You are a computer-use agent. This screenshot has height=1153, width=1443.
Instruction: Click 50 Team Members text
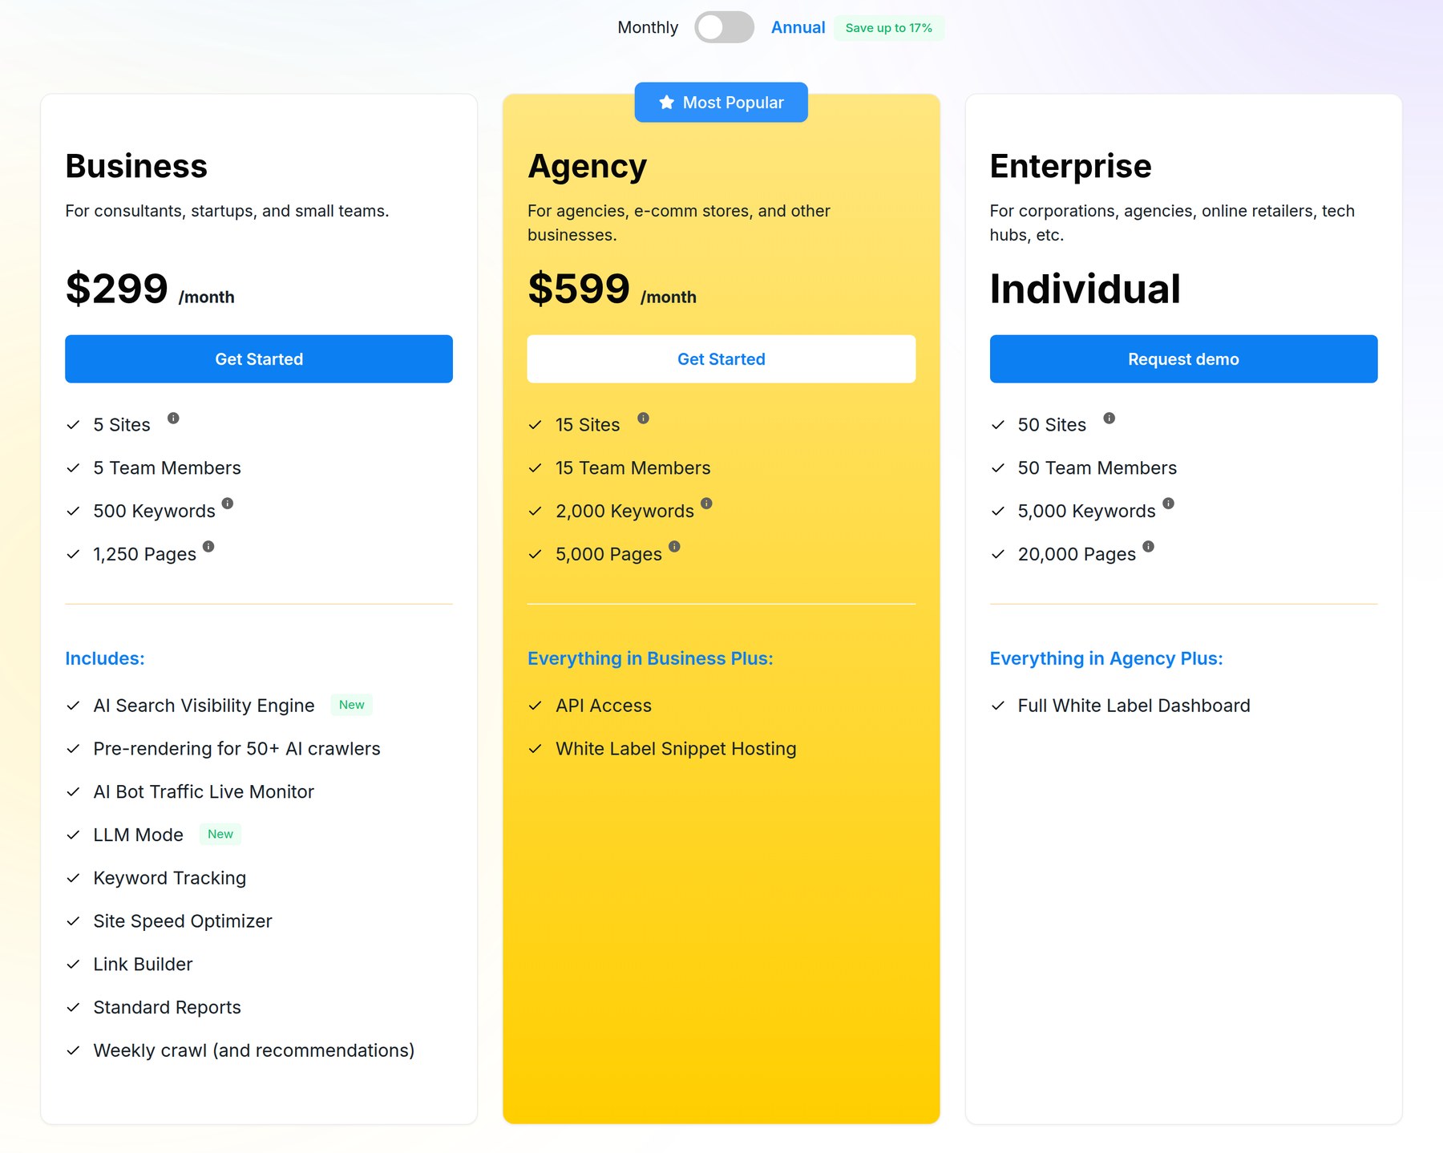tap(1097, 468)
